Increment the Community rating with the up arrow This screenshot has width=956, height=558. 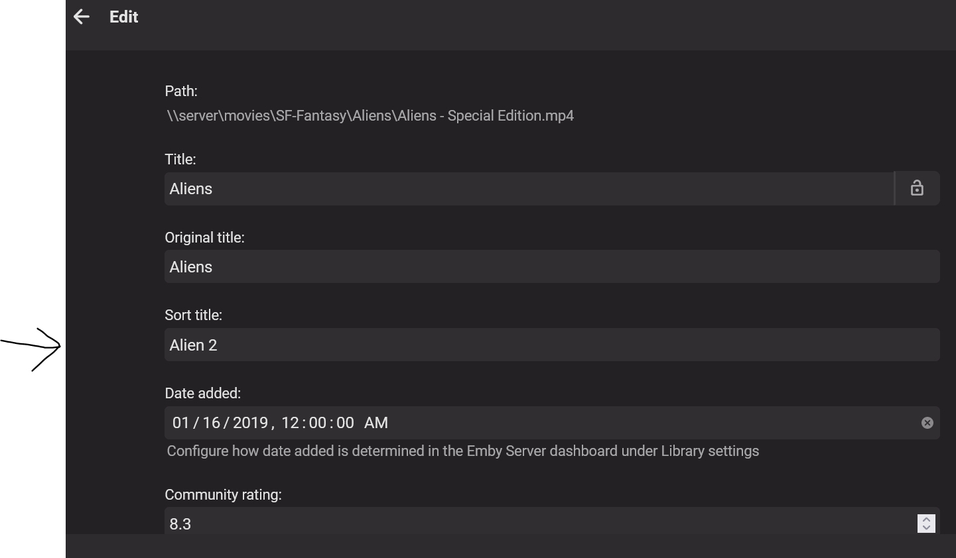pos(927,519)
